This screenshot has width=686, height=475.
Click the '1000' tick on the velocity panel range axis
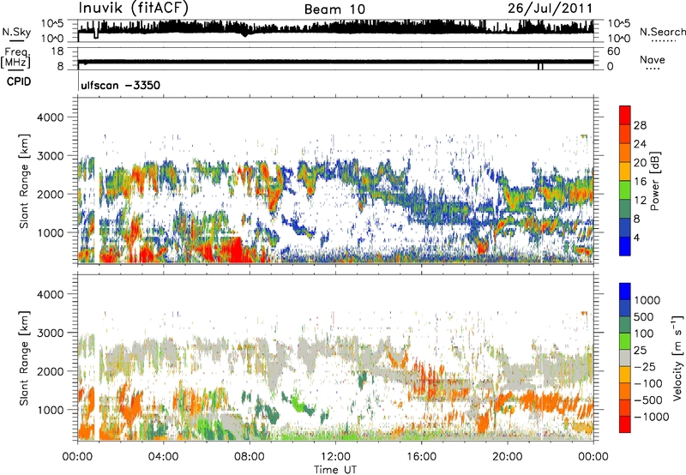[x=51, y=410]
